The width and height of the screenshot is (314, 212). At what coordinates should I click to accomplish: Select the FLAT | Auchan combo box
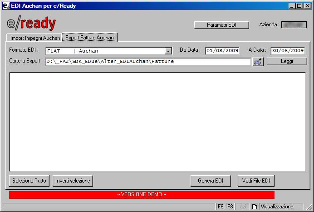[x=105, y=51]
